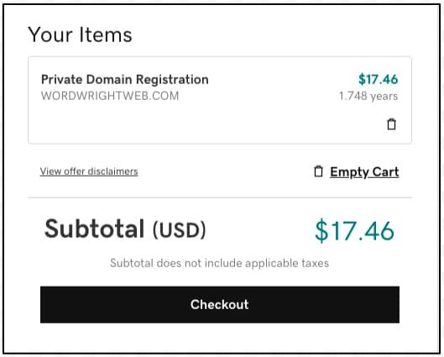Image resolution: width=444 pixels, height=357 pixels.
Task: Click the Your Items heading
Action: (80, 34)
